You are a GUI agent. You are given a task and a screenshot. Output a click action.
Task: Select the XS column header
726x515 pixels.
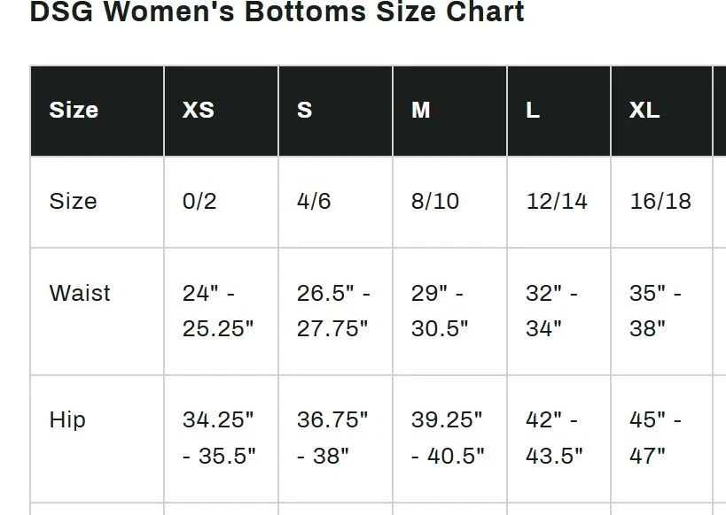tap(199, 111)
